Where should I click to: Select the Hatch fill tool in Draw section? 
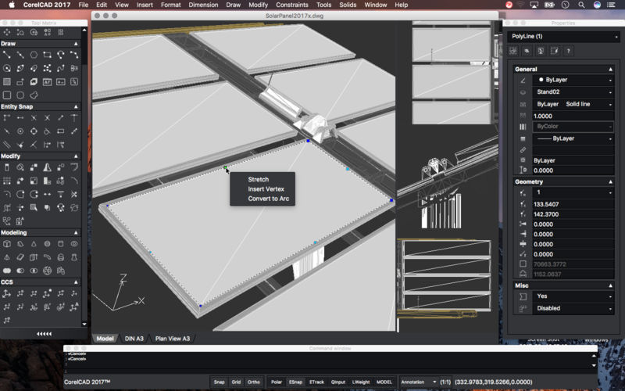click(7, 82)
